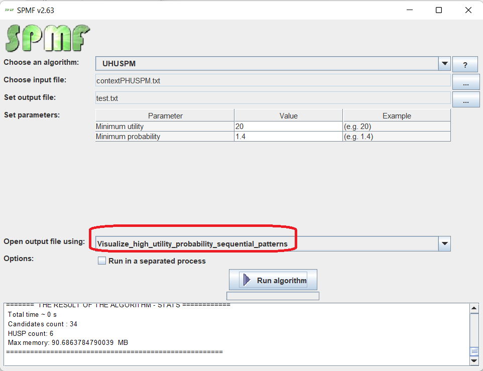Browse for input file with ... button
Image resolution: width=483 pixels, height=371 pixels.
[x=466, y=82]
